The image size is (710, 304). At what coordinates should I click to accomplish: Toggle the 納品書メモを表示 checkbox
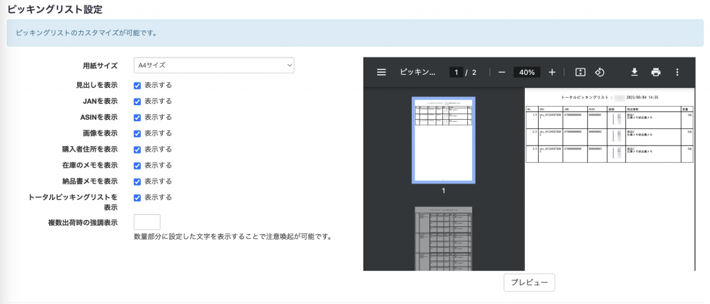(x=137, y=182)
